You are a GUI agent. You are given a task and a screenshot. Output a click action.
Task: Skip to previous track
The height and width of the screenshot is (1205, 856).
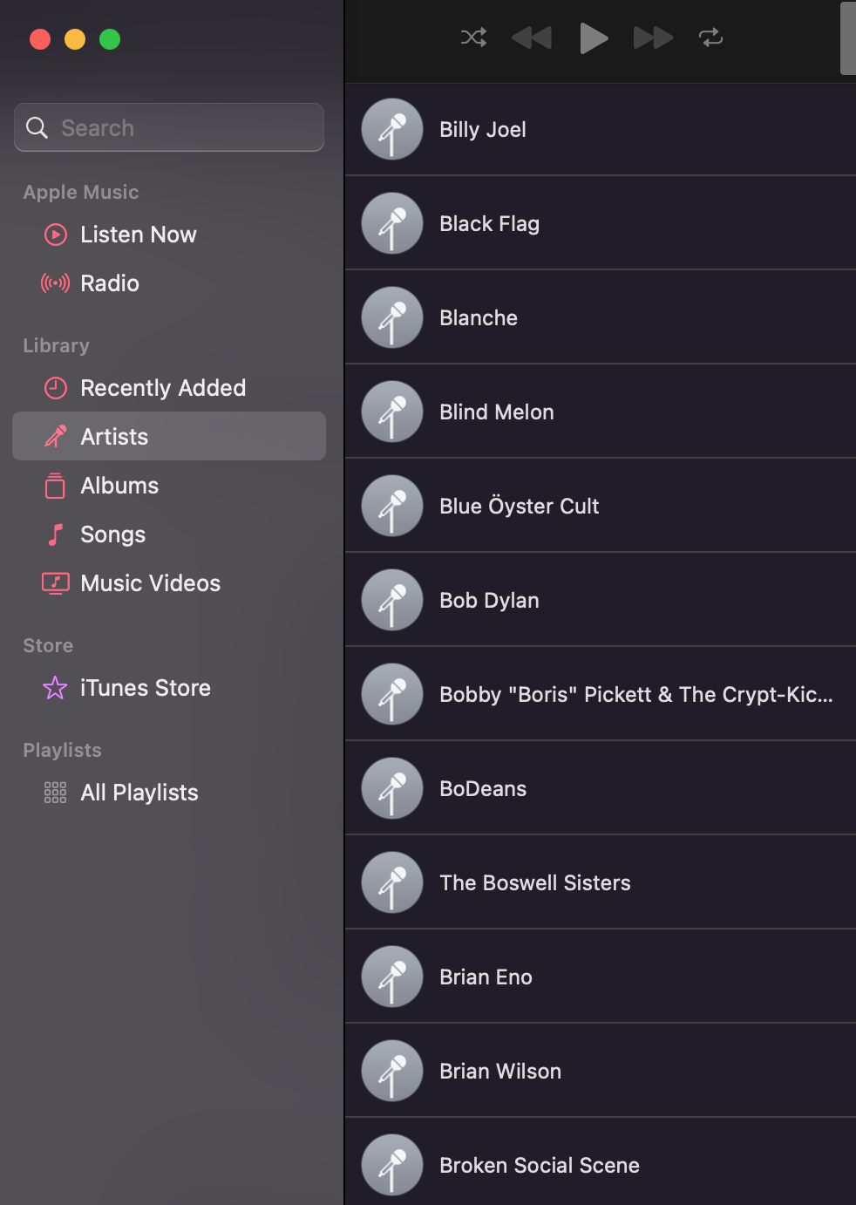tap(531, 37)
